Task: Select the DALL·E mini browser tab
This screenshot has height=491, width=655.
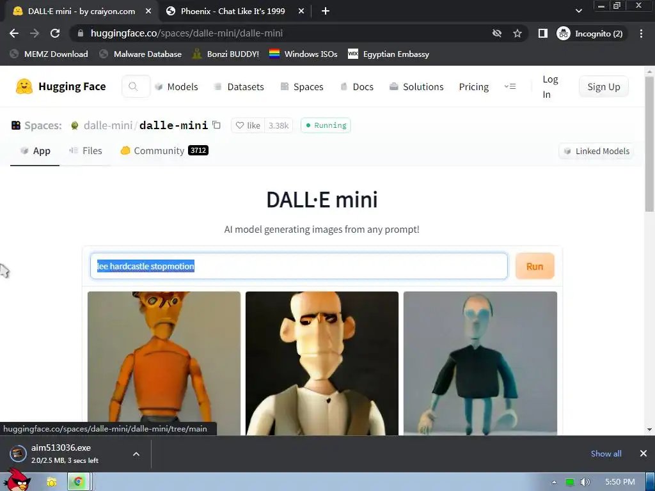Action: pos(81,12)
